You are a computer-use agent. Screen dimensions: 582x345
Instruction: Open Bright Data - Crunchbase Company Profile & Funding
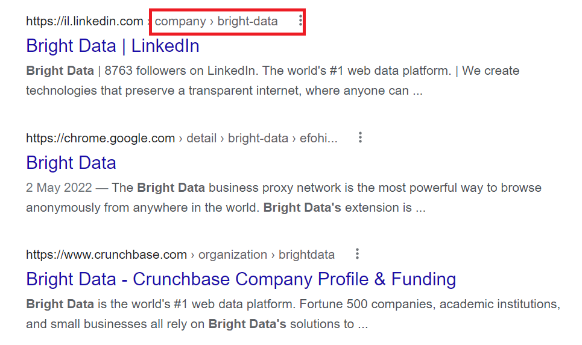click(x=241, y=279)
